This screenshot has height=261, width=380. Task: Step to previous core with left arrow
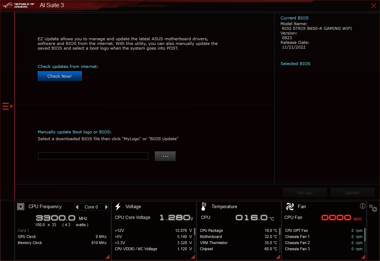pos(77,207)
